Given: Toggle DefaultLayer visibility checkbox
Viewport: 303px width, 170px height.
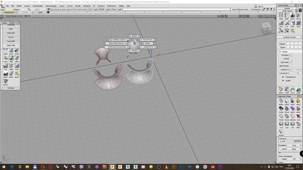Looking at the screenshot, I should point(17,12).
